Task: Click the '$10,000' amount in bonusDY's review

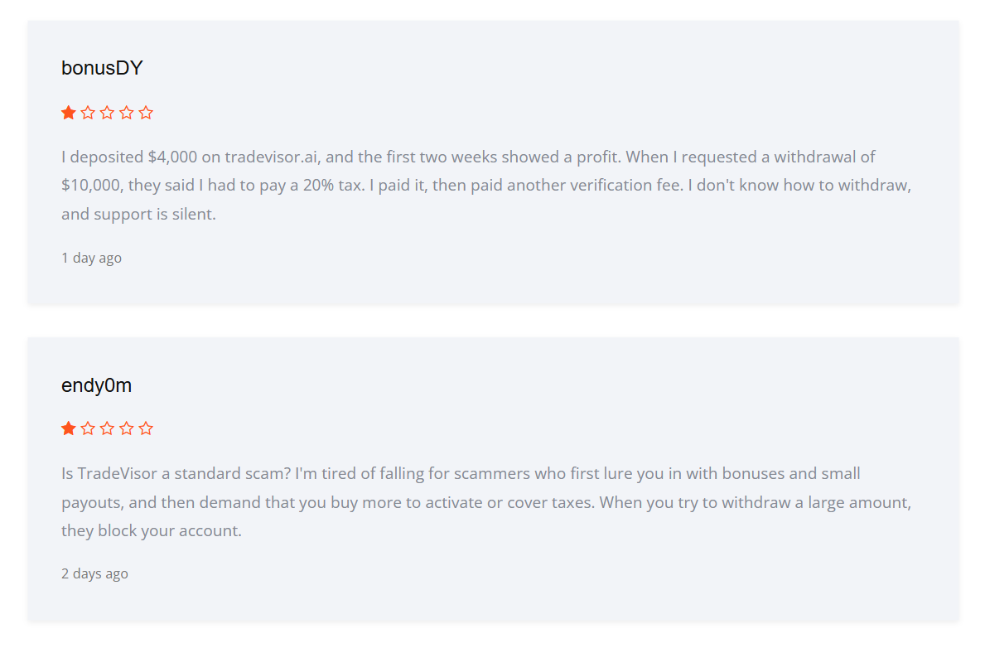Action: pyautogui.click(x=90, y=185)
